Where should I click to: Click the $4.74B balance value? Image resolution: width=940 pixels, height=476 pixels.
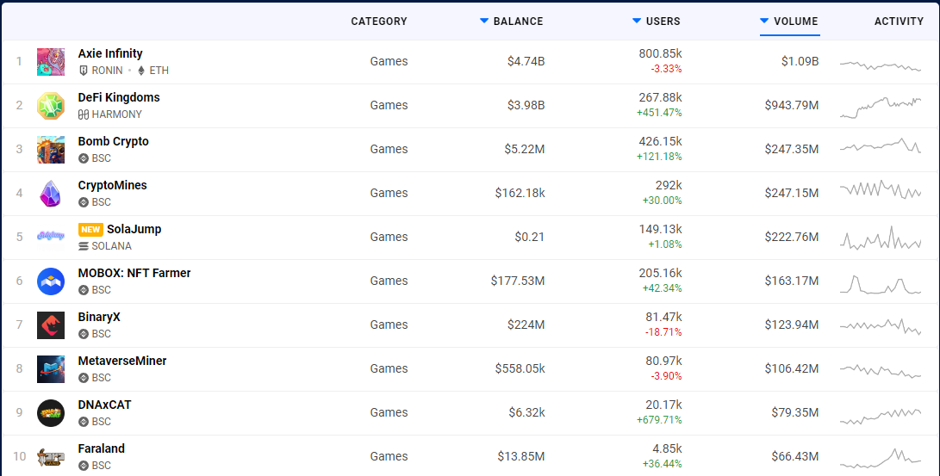tap(526, 61)
